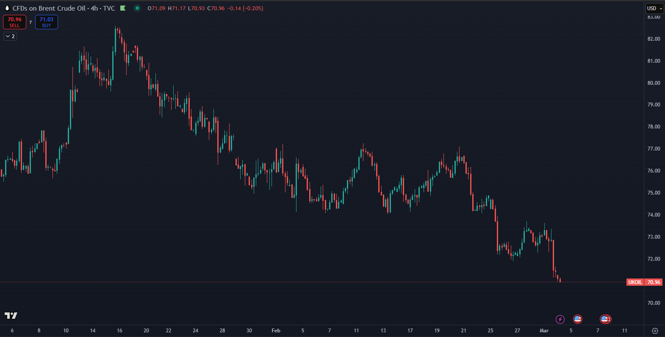Open the purple lightning bolt event icon

(560, 319)
